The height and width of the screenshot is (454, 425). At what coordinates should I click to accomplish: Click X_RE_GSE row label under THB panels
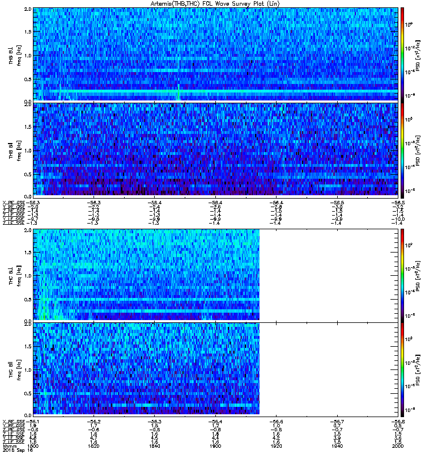click(14, 203)
